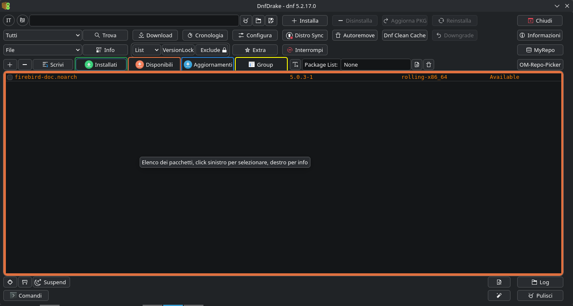
Task: Switch to the Installati tab
Action: (101, 65)
